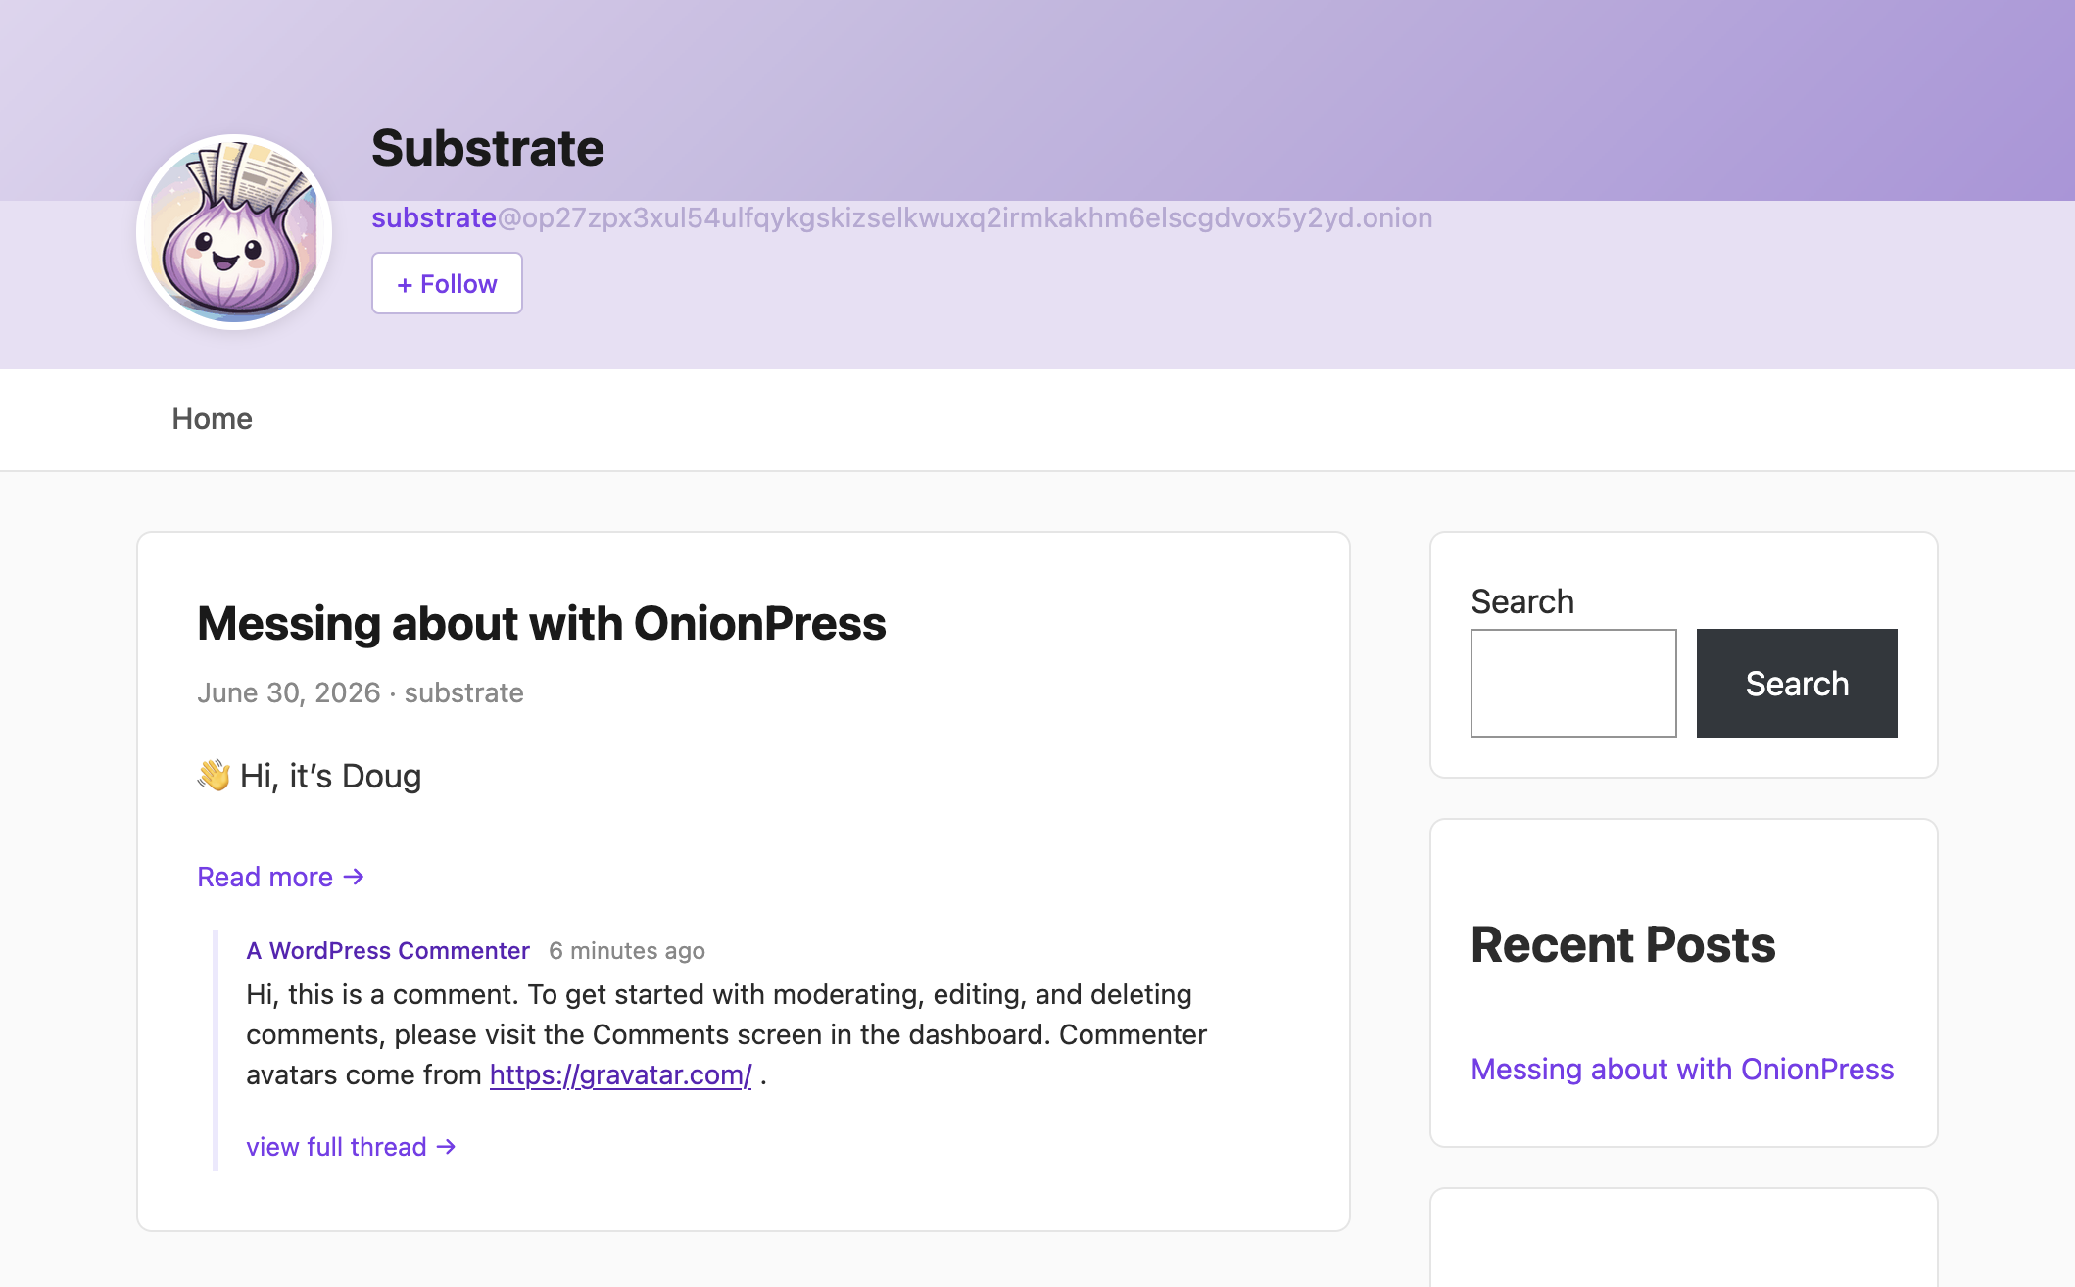Image resolution: width=2075 pixels, height=1287 pixels.
Task: Click the Read more link
Action: (x=281, y=877)
